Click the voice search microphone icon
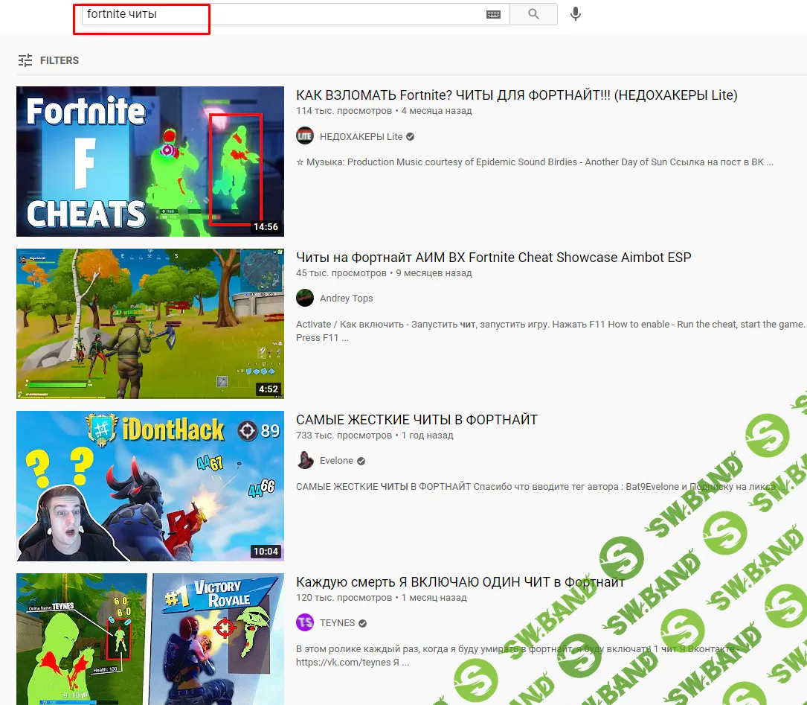The height and width of the screenshot is (705, 807). [575, 14]
